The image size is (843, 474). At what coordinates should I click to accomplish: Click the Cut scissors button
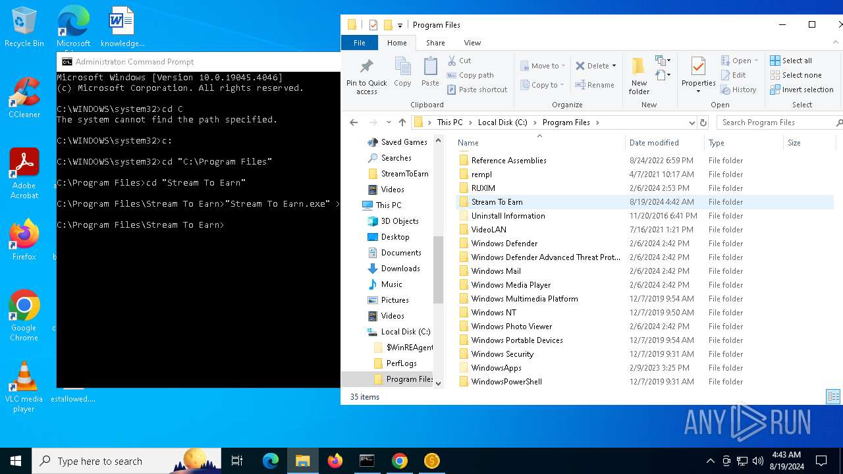(460, 61)
